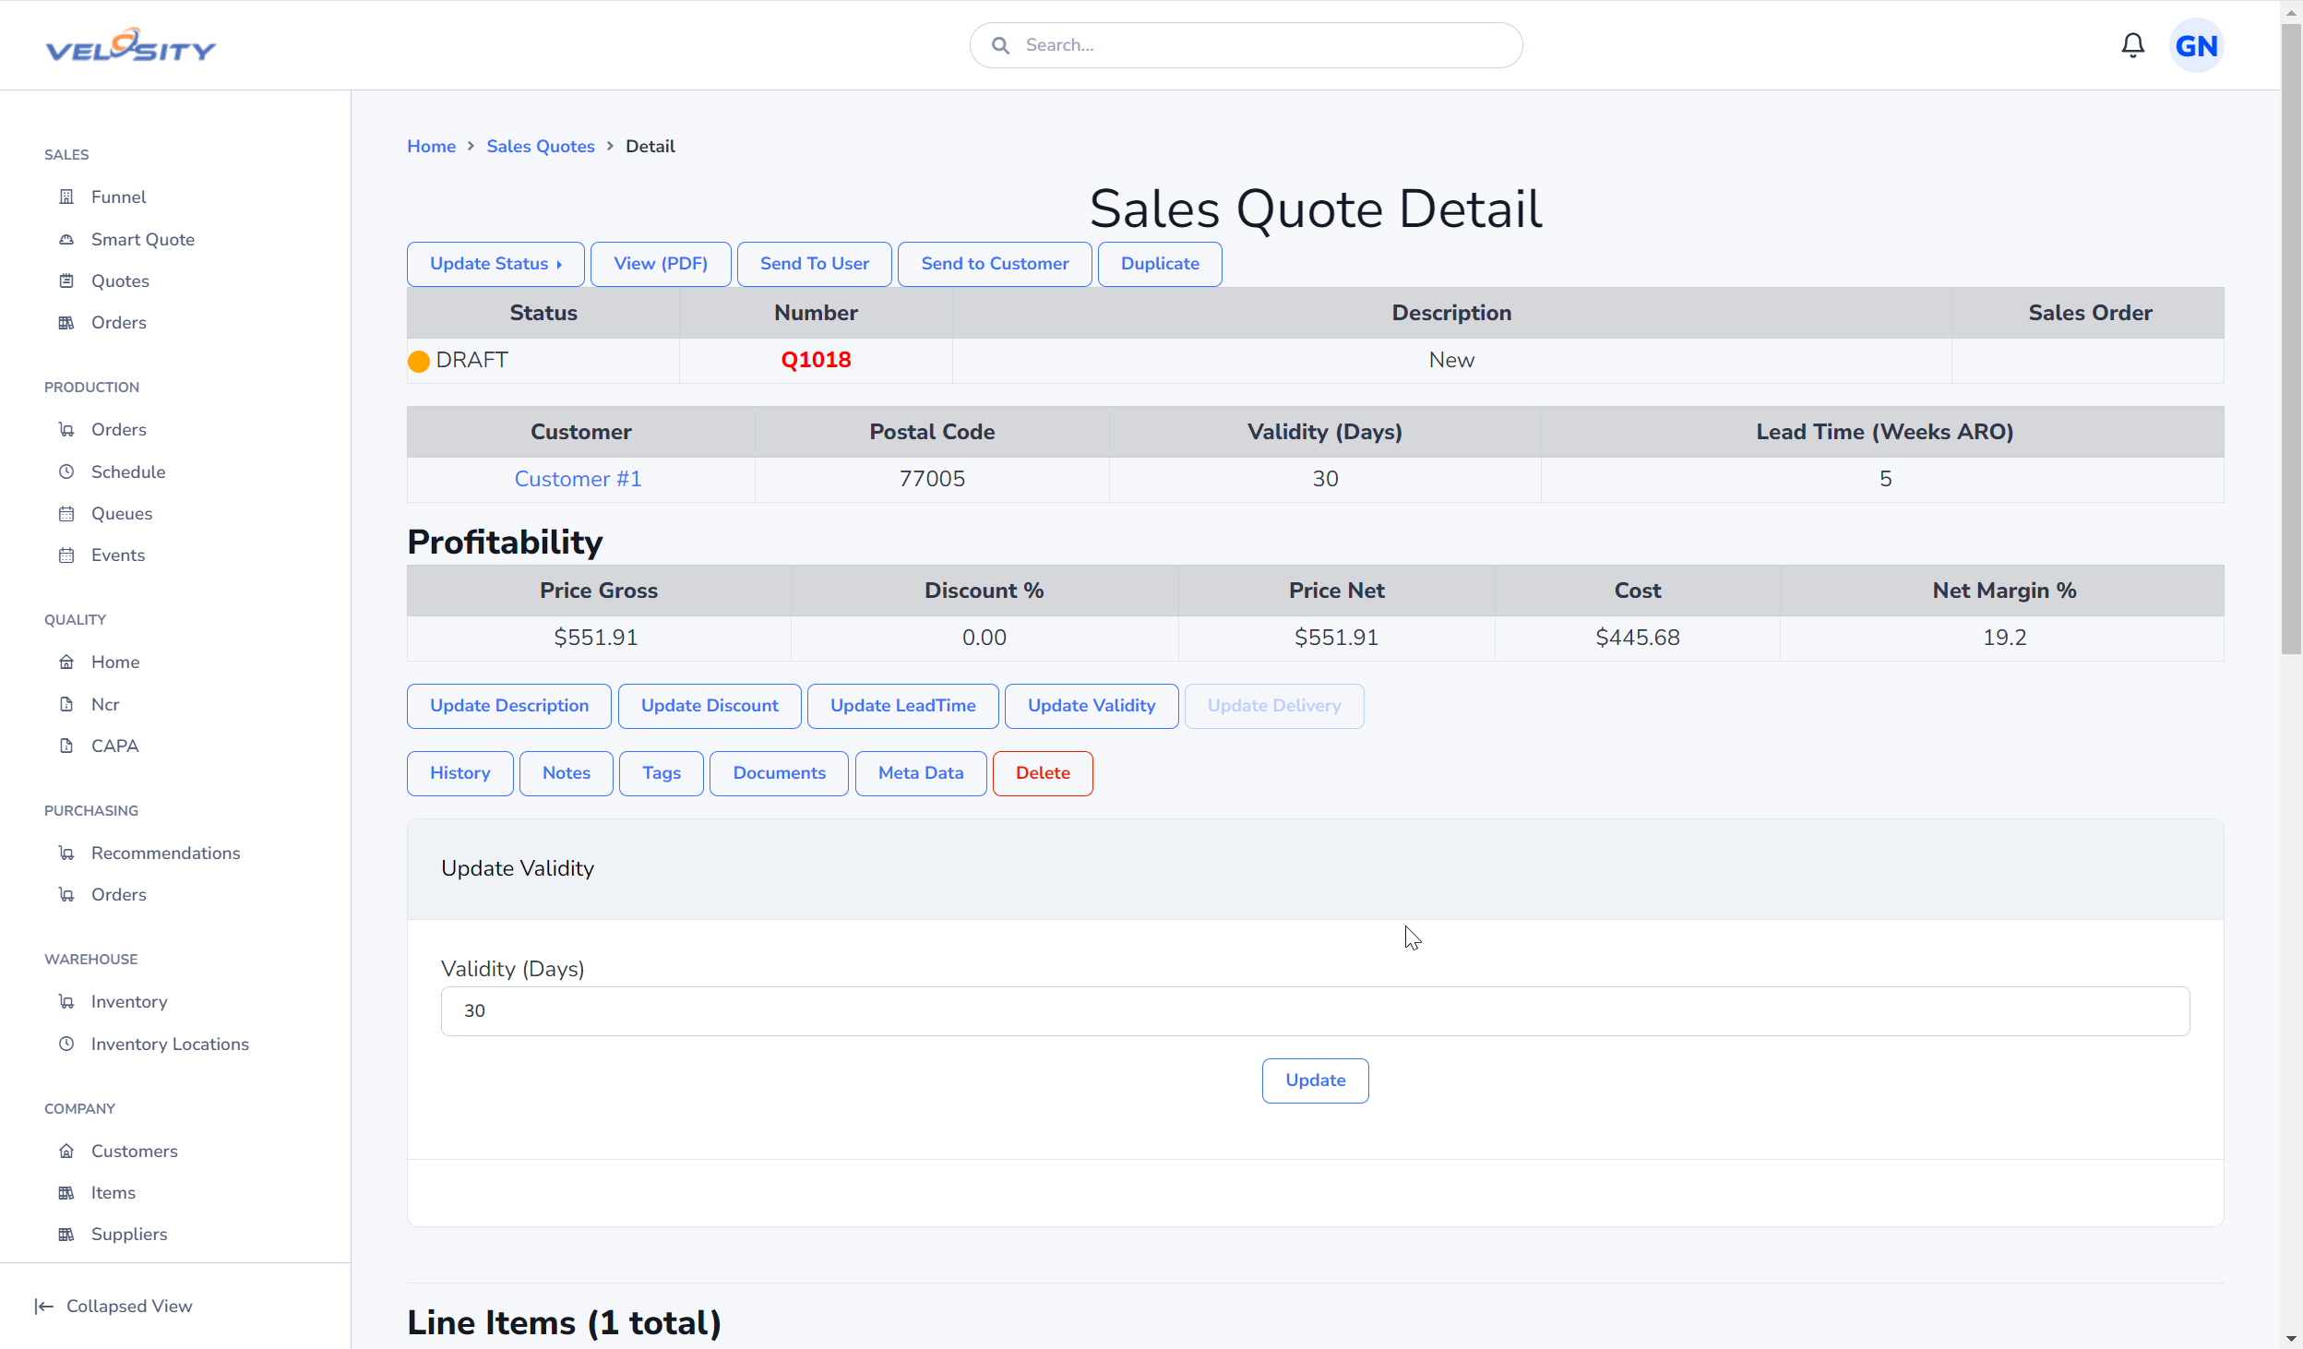
Task: Go to Home breadcrumb
Action: pos(432,146)
